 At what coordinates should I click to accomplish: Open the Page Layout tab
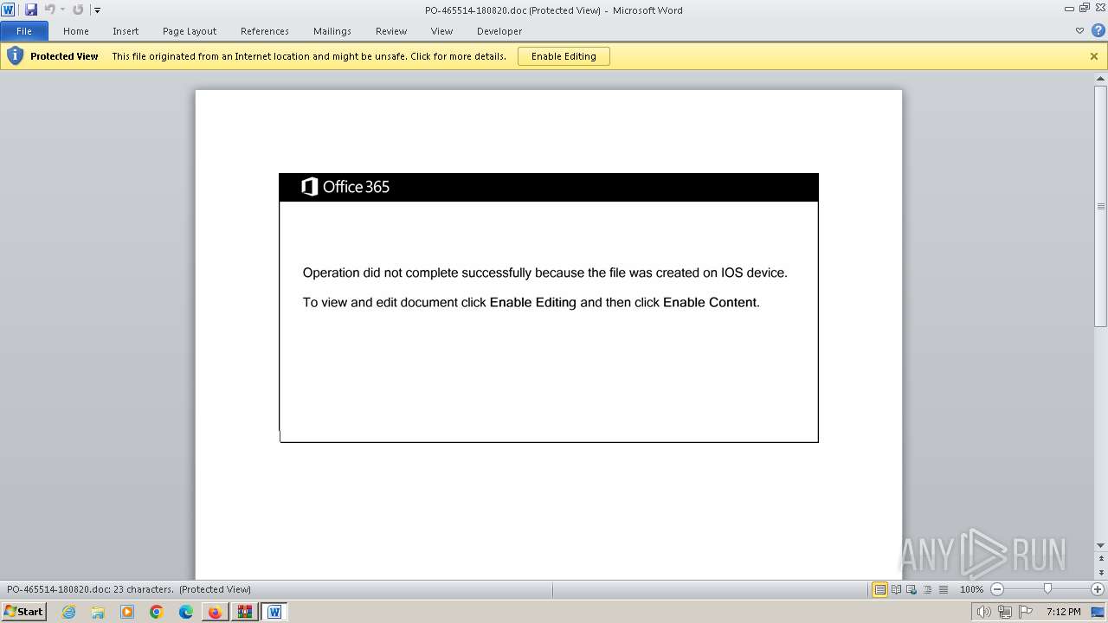click(190, 31)
